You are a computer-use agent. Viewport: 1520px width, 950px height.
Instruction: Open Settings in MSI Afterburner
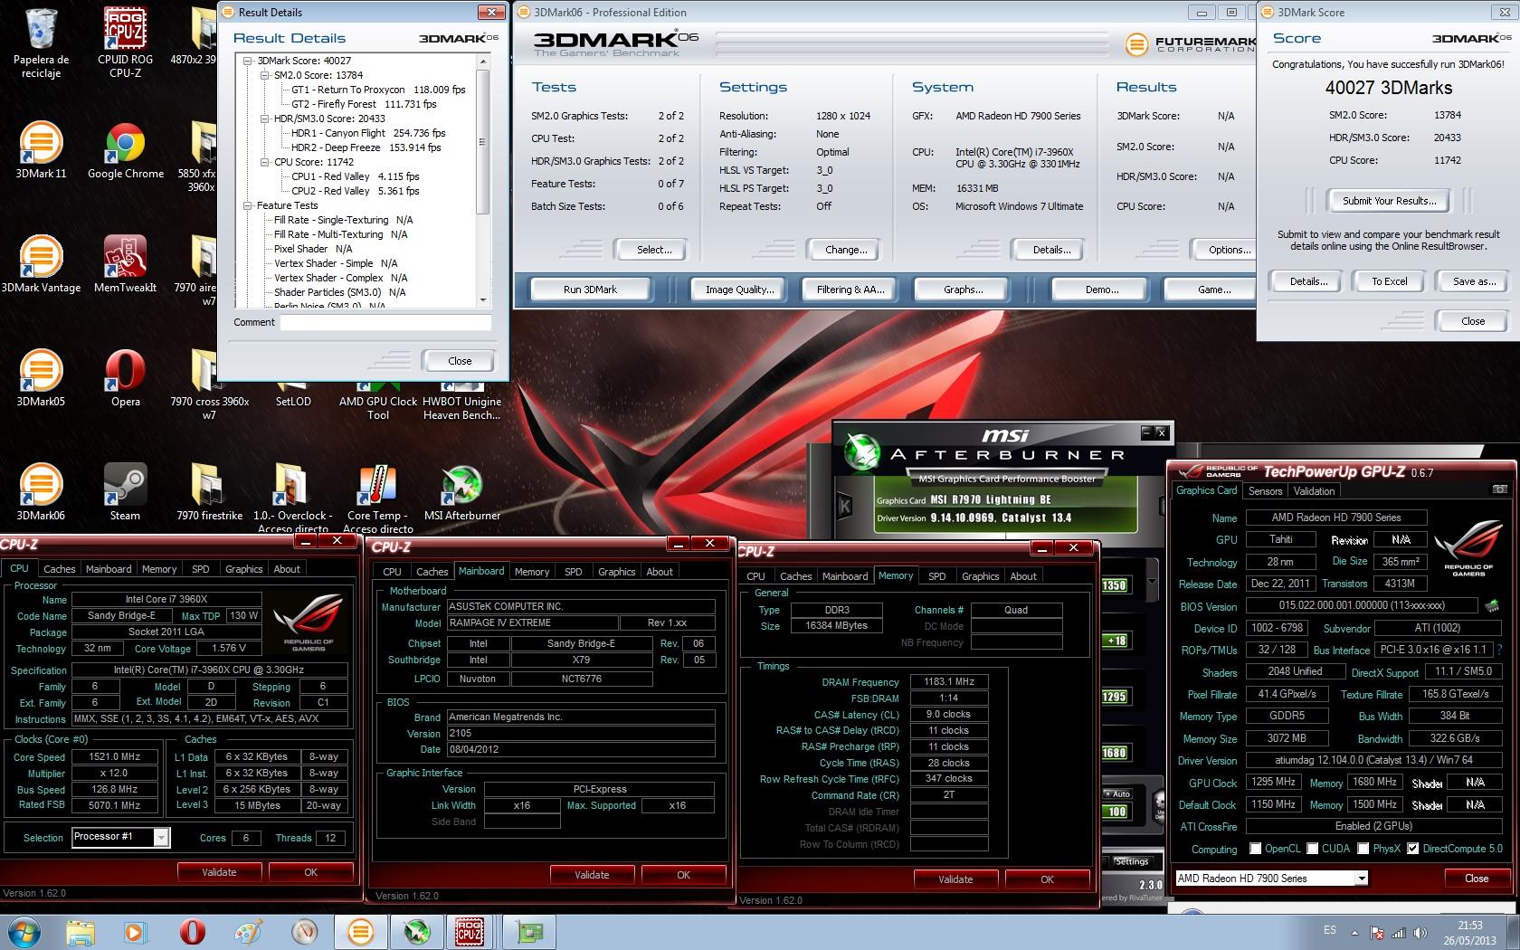coord(1131,861)
